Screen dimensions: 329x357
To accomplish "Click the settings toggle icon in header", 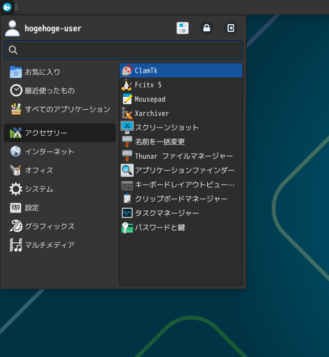I will [183, 28].
